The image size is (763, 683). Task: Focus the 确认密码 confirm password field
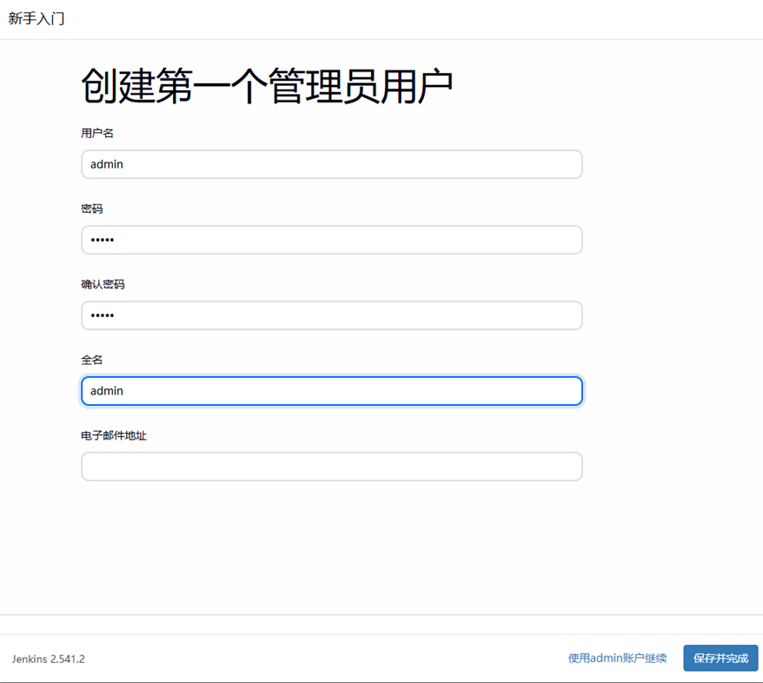click(x=331, y=316)
